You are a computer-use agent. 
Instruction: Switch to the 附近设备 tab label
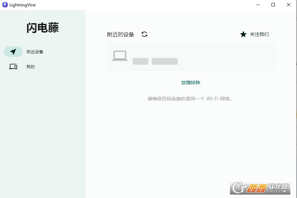click(x=35, y=52)
